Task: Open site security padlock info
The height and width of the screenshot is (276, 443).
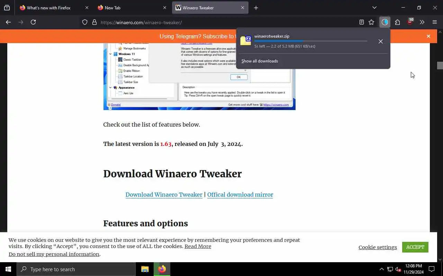Action: [x=94, y=22]
